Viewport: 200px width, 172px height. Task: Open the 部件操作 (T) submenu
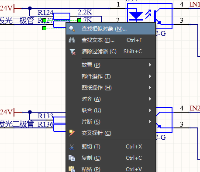[x=111, y=76]
